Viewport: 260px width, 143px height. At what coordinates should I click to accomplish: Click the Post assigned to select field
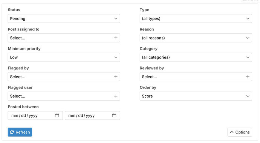64,38
